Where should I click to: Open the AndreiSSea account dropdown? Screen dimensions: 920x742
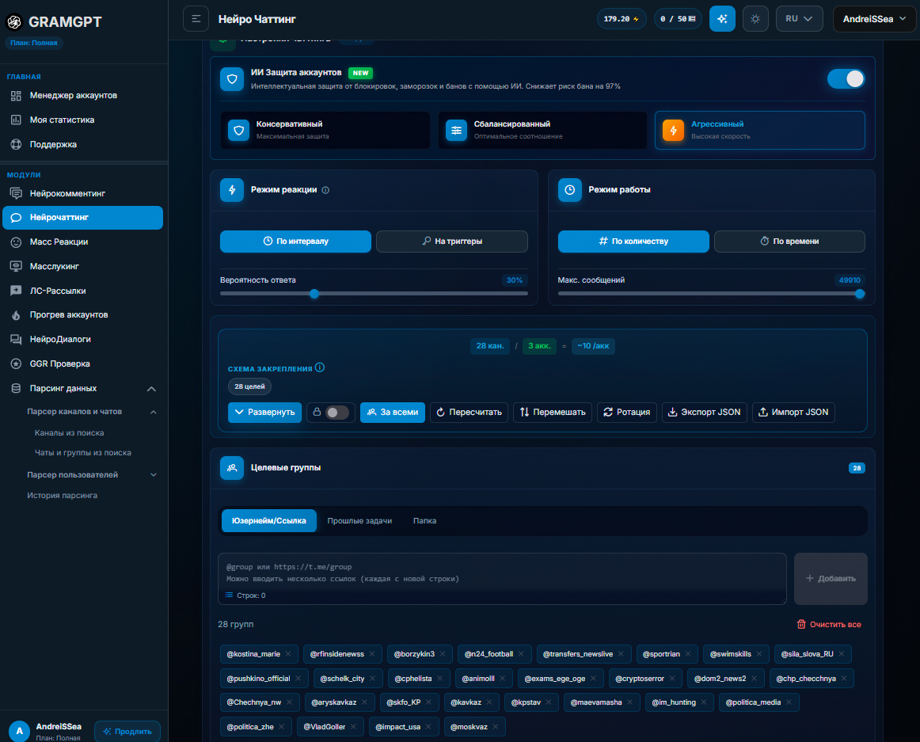point(874,19)
